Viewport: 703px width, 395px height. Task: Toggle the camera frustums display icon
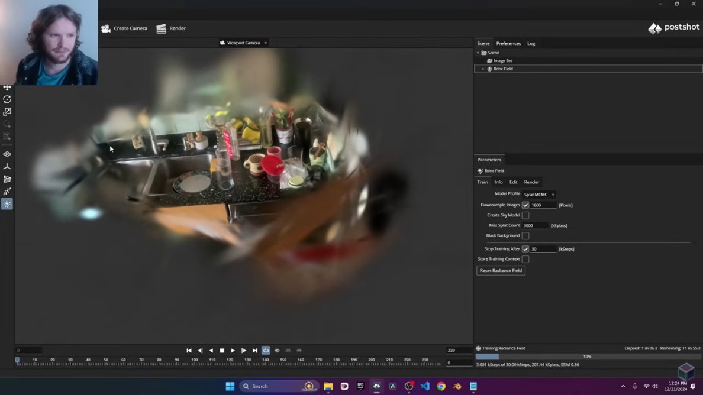(x=7, y=179)
